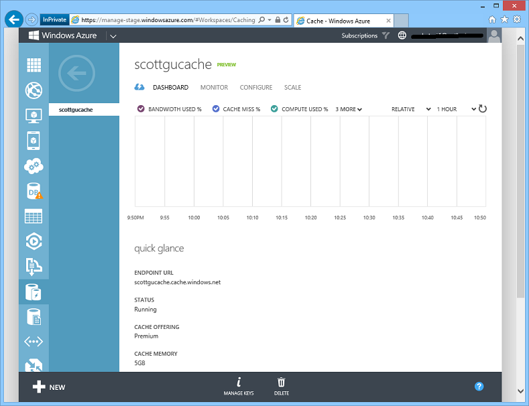Open the Networks angle-bracket dots icon

point(34,342)
